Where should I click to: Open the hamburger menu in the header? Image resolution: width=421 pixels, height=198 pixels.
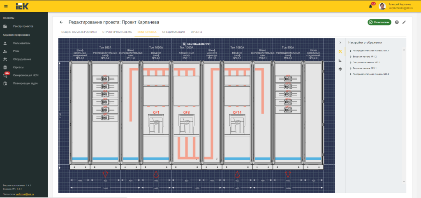point(6,6)
